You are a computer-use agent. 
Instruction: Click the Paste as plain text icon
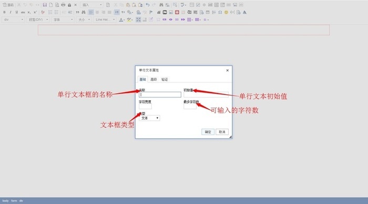click(x=134, y=5)
